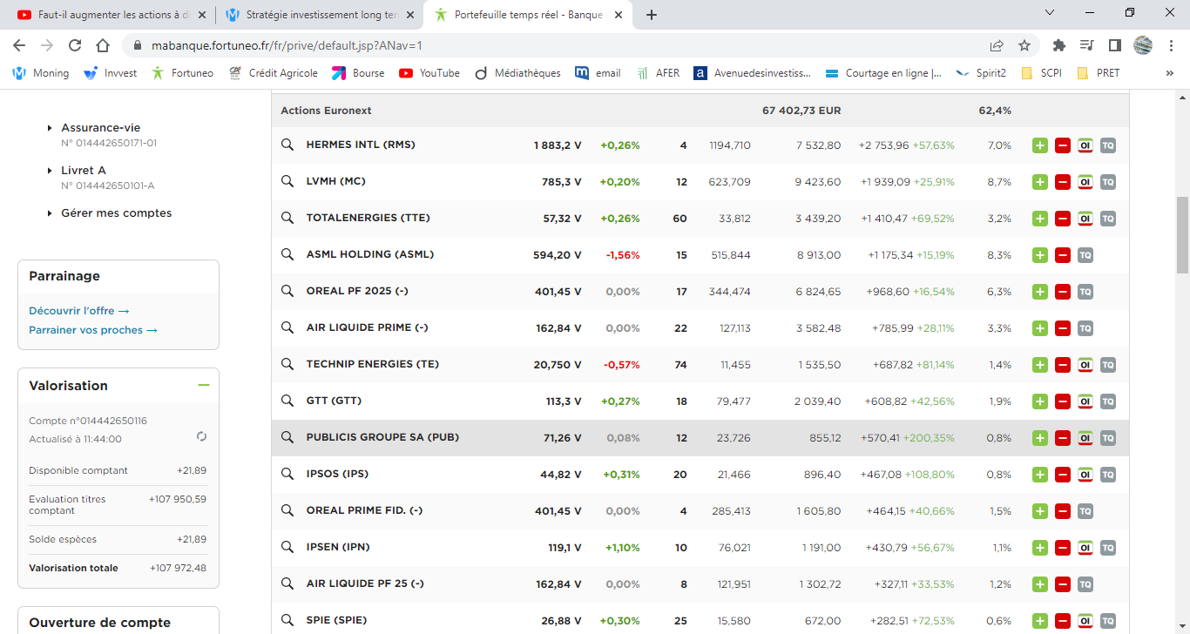Click IPSEN (IPN) stock name
Image resolution: width=1190 pixels, height=634 pixels.
tap(338, 548)
